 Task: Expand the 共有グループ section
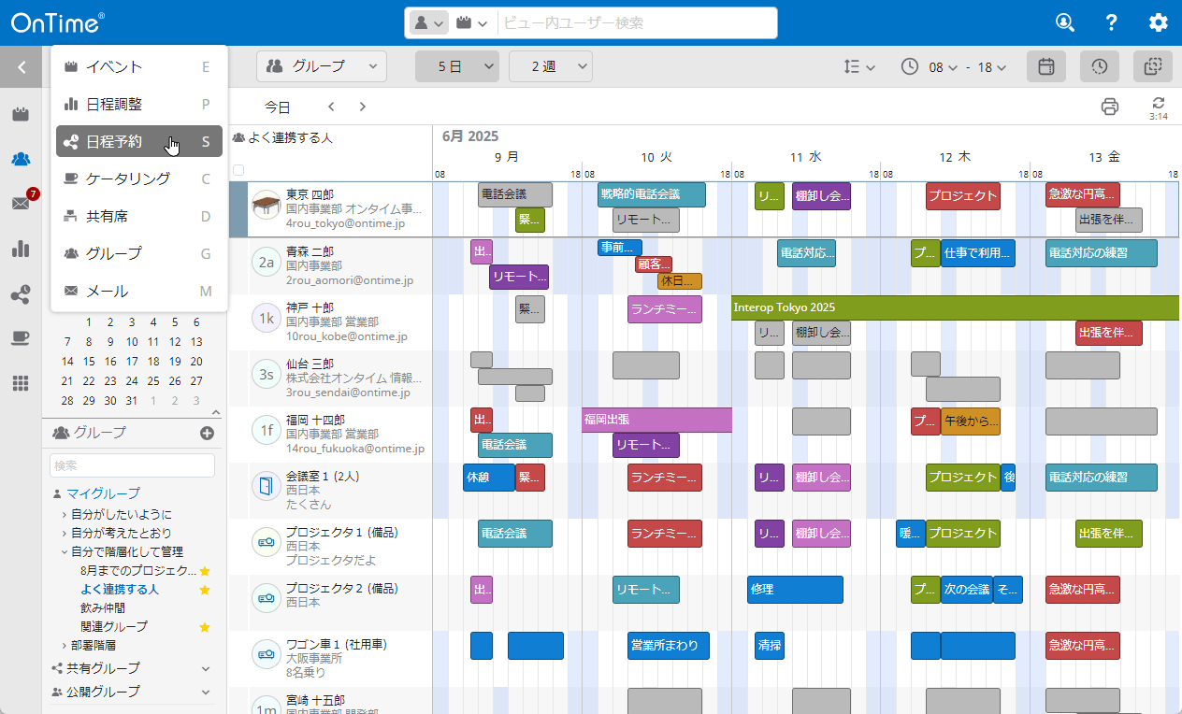point(206,668)
